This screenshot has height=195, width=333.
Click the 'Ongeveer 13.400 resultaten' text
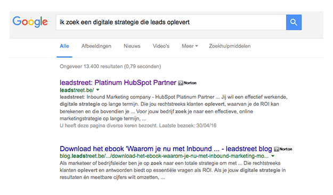tap(110, 66)
